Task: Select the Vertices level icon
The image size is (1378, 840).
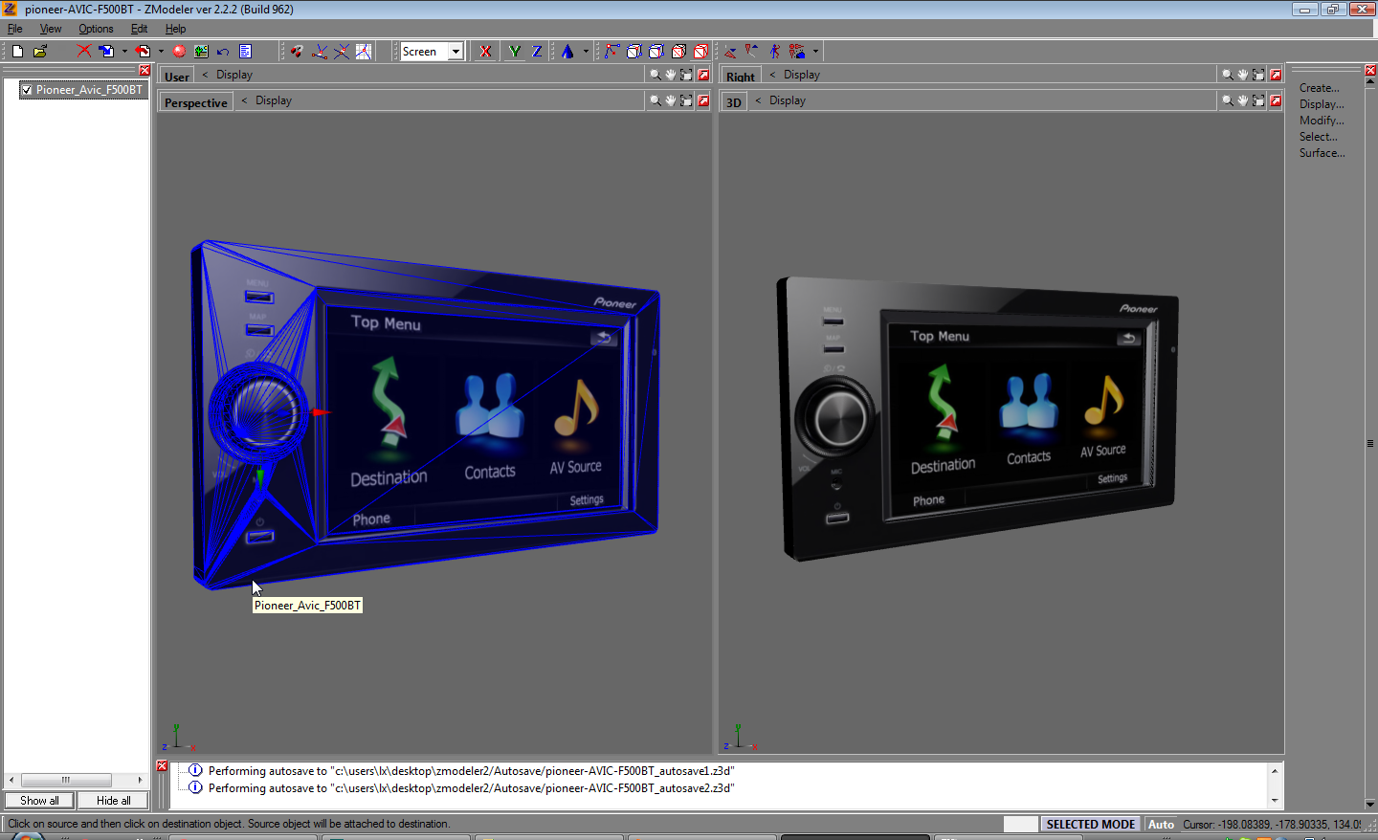Action: [x=611, y=51]
